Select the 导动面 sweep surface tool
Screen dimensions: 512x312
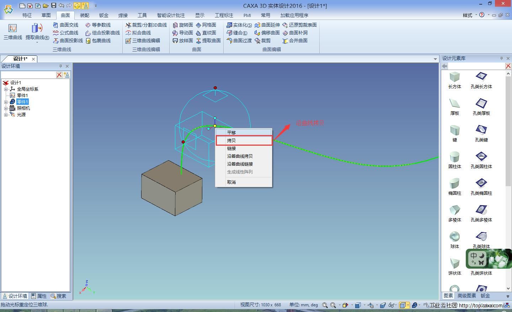click(183, 33)
